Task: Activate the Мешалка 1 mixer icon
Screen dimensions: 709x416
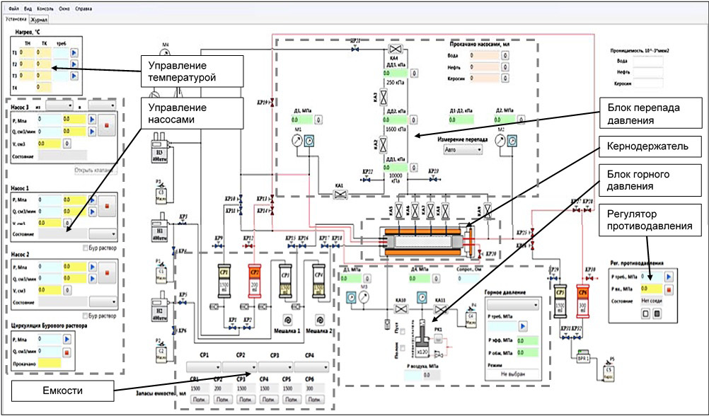Action: (288, 318)
